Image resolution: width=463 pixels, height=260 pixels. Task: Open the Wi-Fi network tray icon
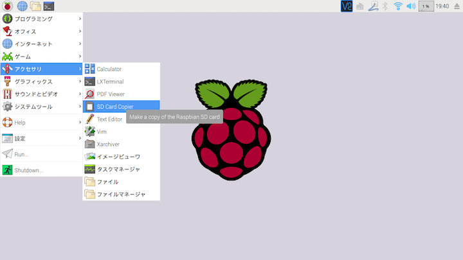[x=398, y=6]
